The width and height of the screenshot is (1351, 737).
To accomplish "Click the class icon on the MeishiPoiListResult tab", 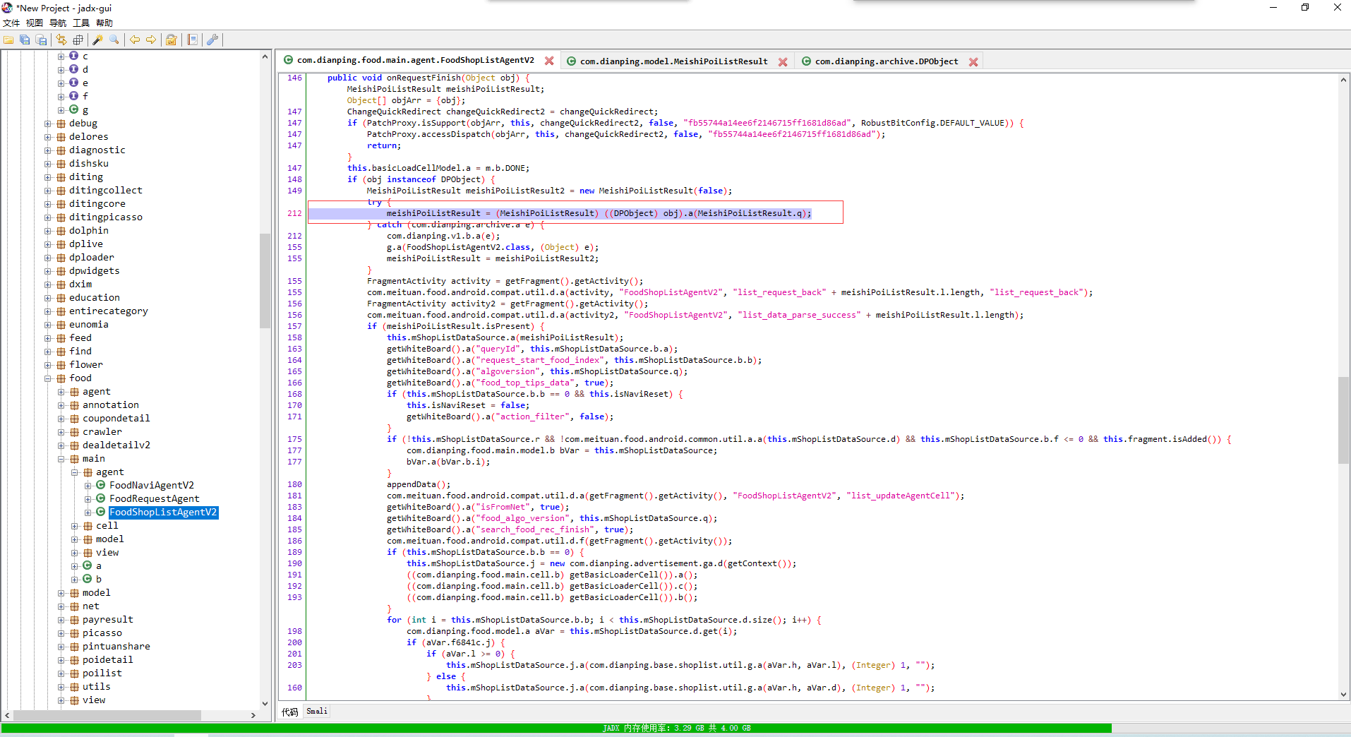I will (x=571, y=61).
